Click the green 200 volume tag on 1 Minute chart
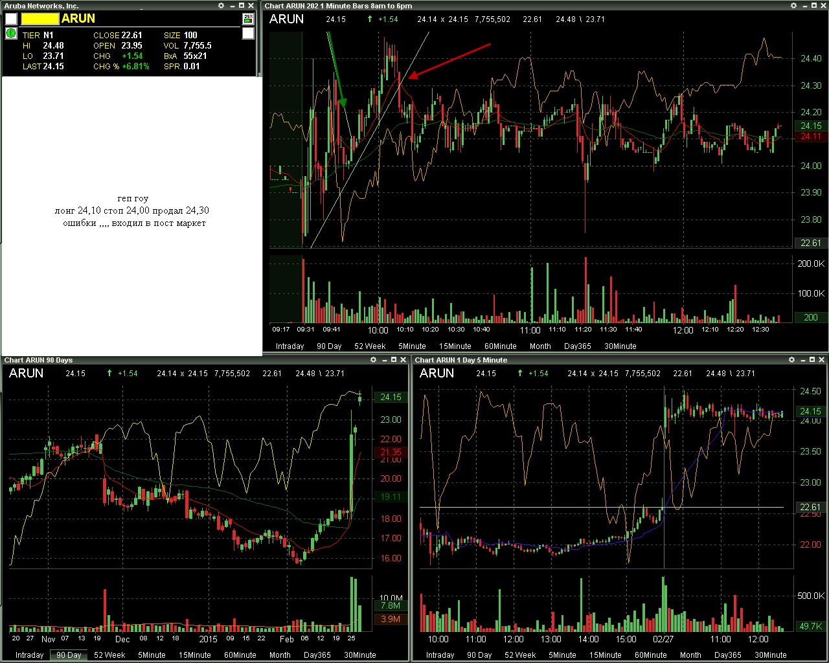Image resolution: width=829 pixels, height=663 pixels. click(x=811, y=317)
